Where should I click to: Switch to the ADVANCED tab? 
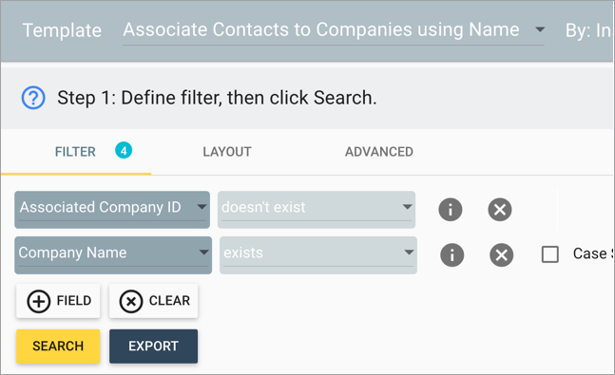pyautogui.click(x=379, y=152)
